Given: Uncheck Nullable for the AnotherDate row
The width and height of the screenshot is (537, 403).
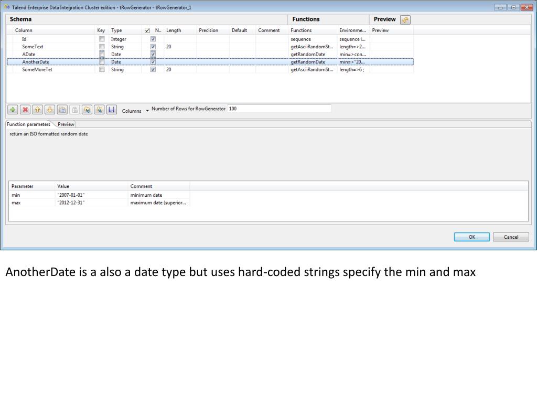Looking at the screenshot, I should 153,62.
